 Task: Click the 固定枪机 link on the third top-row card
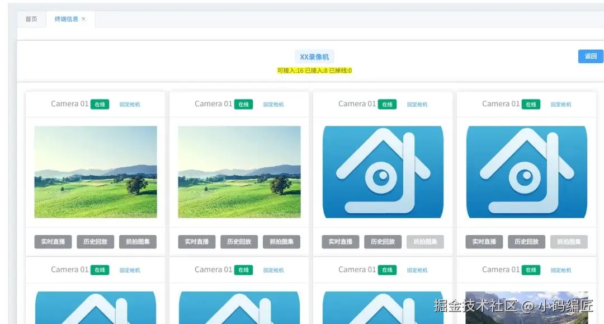pos(417,105)
